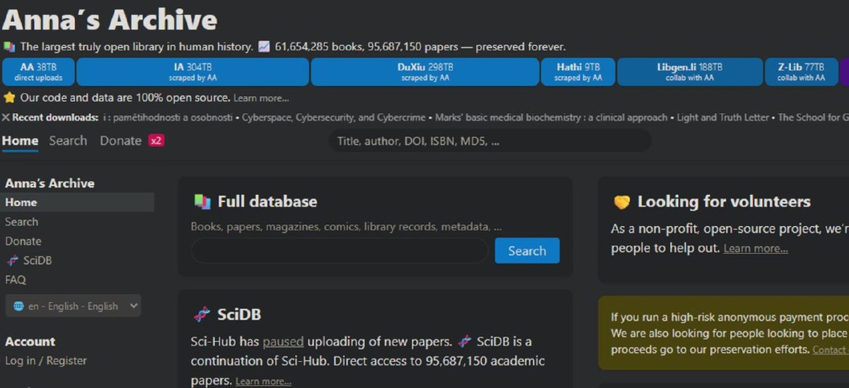The height and width of the screenshot is (388, 849).
Task: Click the Anna's Archive sidebar heading
Action: click(x=50, y=183)
